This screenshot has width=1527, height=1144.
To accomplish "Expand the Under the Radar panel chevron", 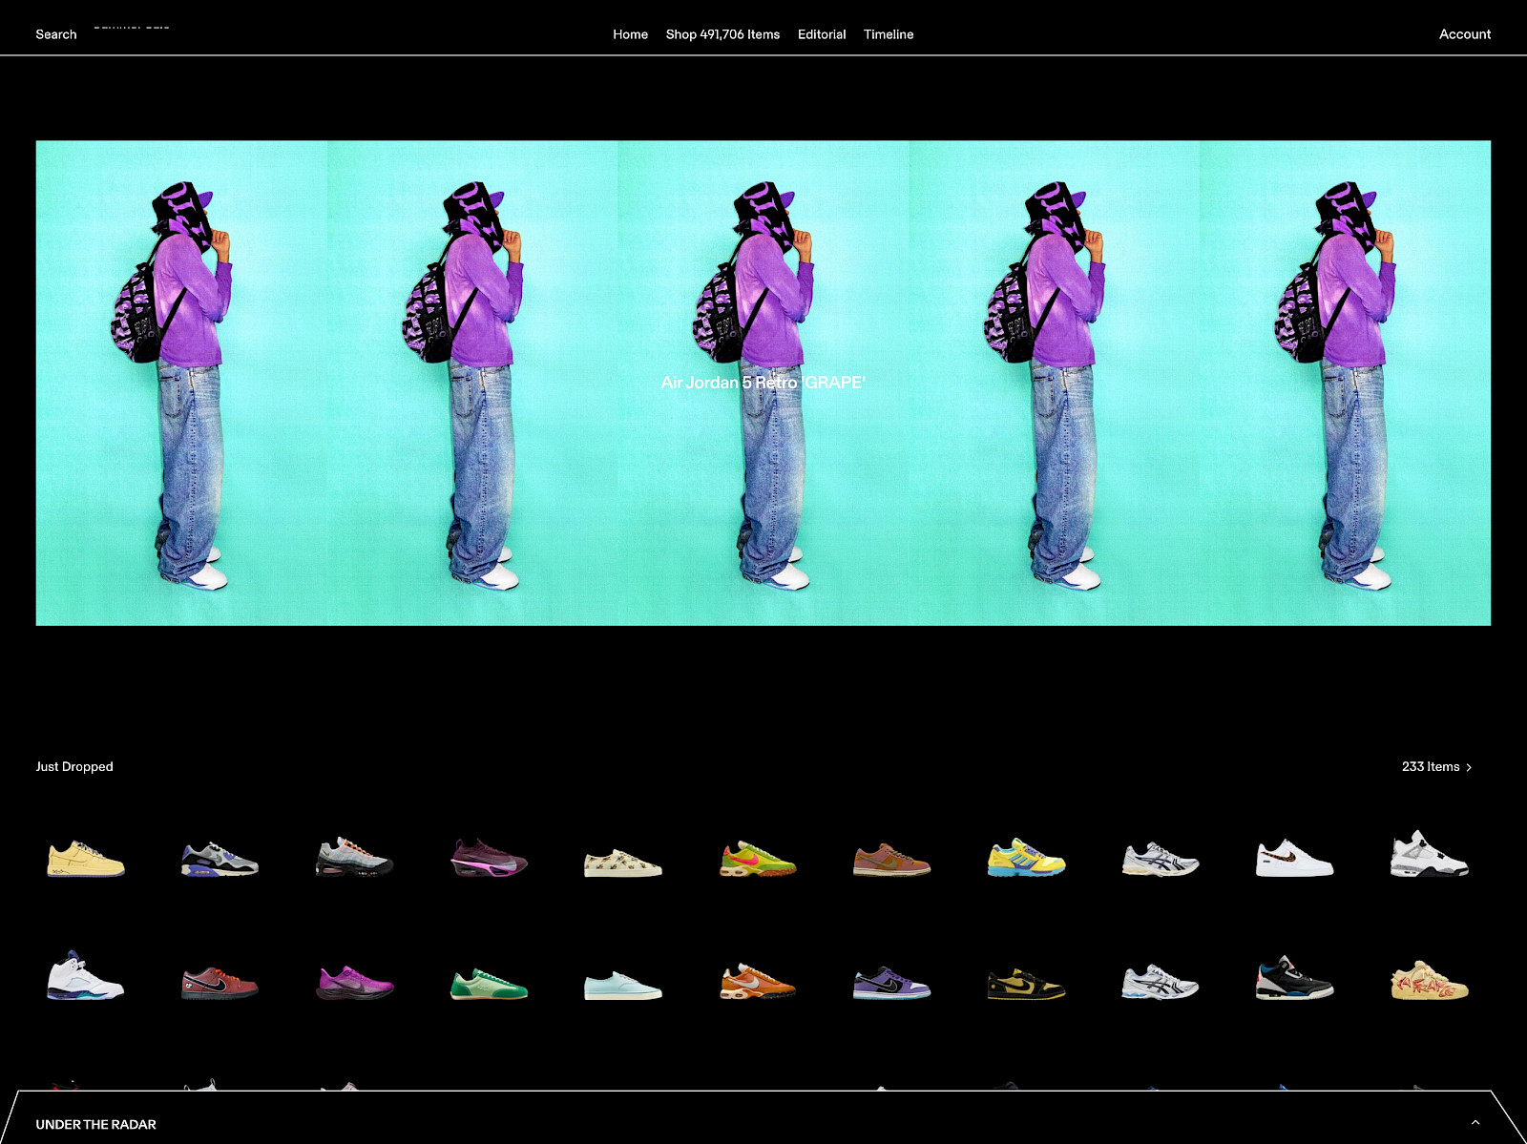I will [x=1475, y=1123].
